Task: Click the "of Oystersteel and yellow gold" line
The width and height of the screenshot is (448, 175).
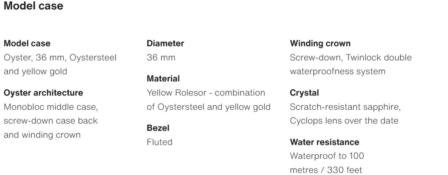Action: pos(209,107)
